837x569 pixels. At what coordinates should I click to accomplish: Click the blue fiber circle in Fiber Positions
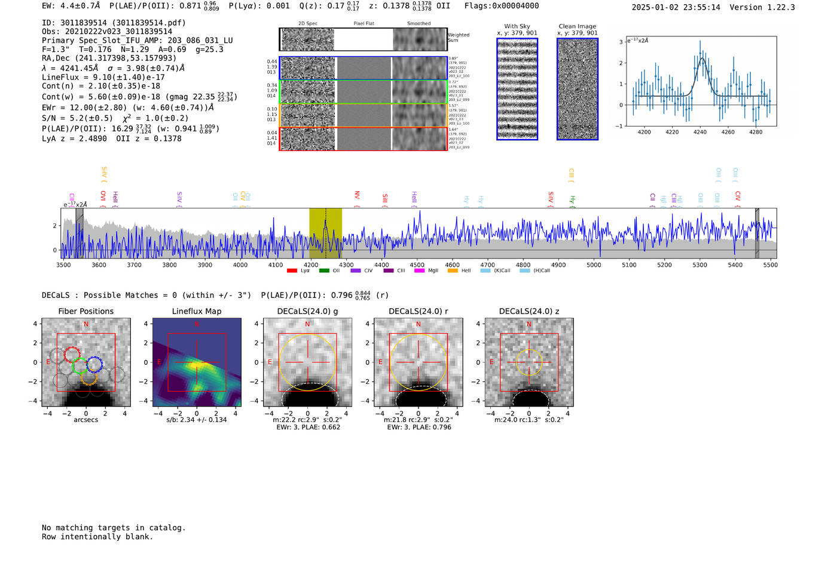(x=94, y=364)
